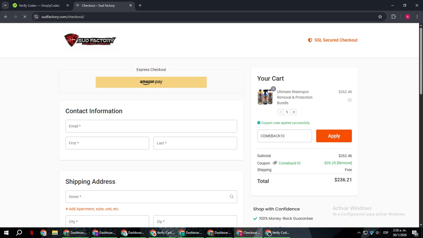
Task: Open the tab search dropdown arrow
Action: click(5, 5)
